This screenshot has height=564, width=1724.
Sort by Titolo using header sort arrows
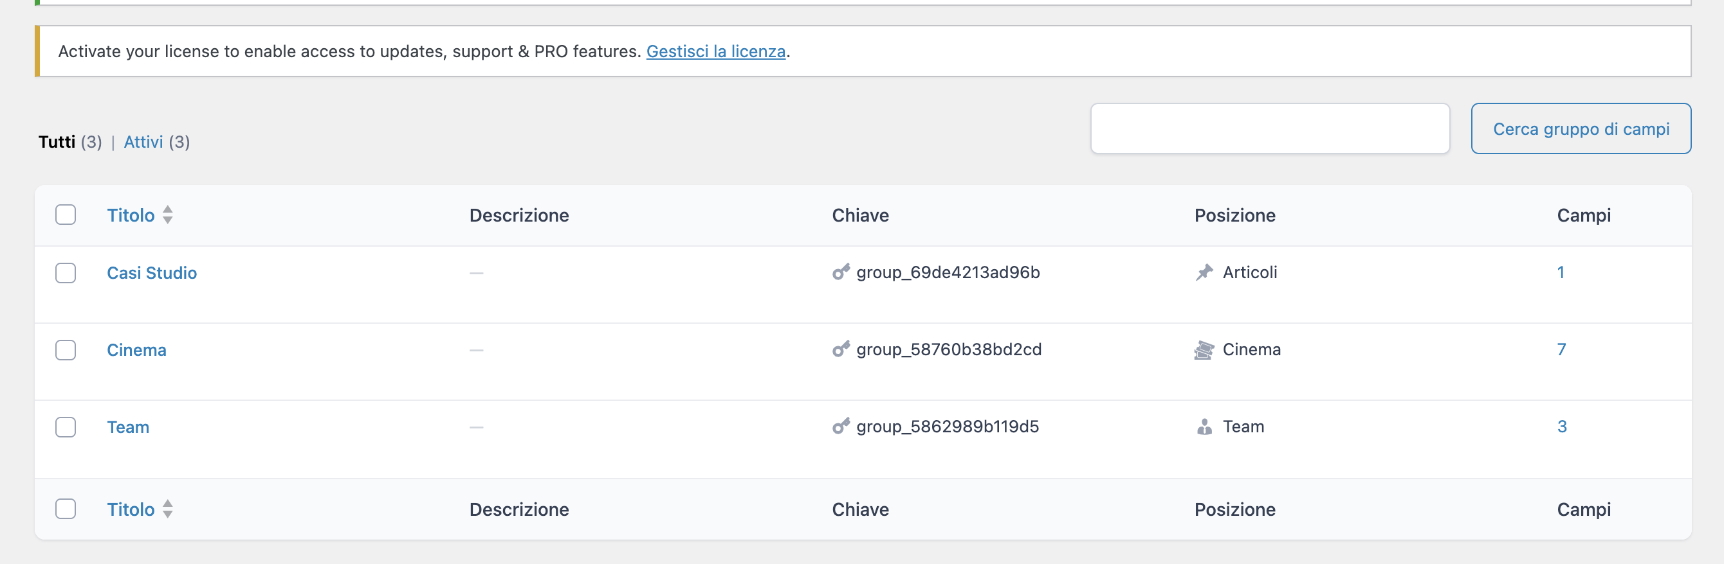(x=167, y=215)
